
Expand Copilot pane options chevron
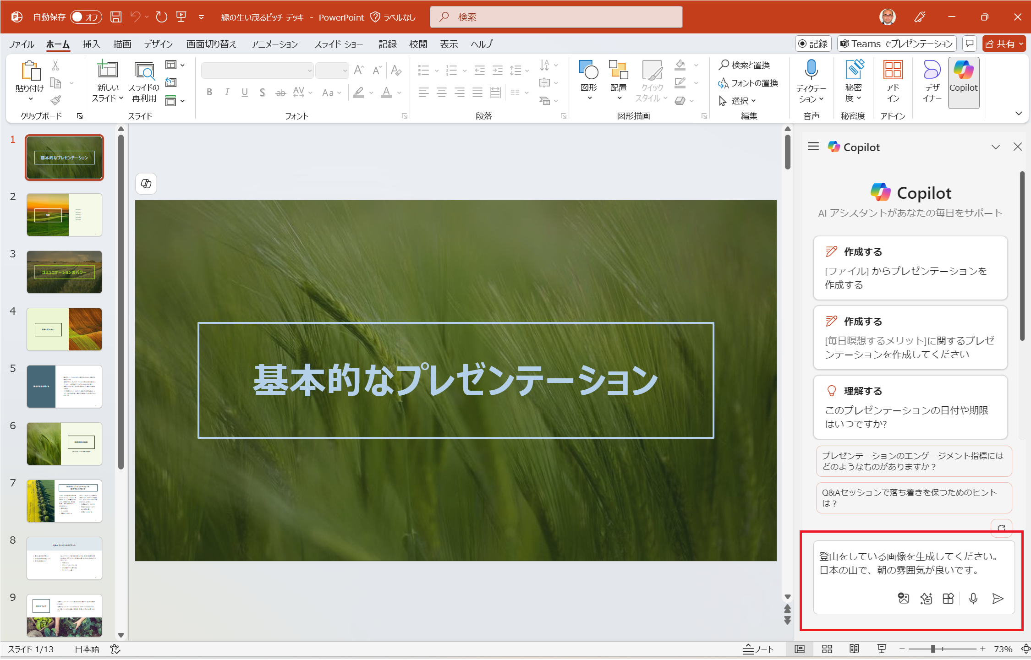coord(995,147)
